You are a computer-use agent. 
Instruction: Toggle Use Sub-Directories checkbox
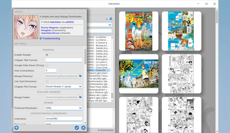tap(47, 81)
